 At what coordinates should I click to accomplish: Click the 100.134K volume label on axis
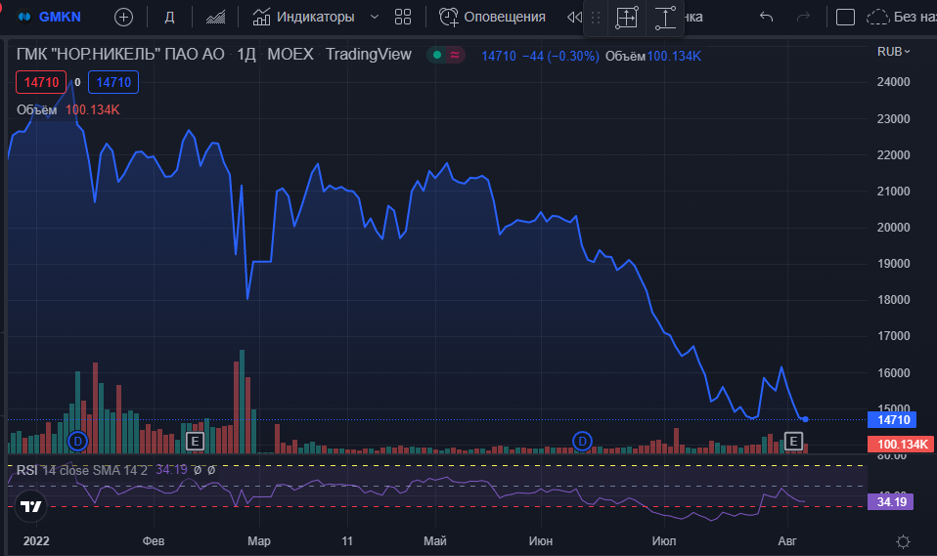coord(901,444)
